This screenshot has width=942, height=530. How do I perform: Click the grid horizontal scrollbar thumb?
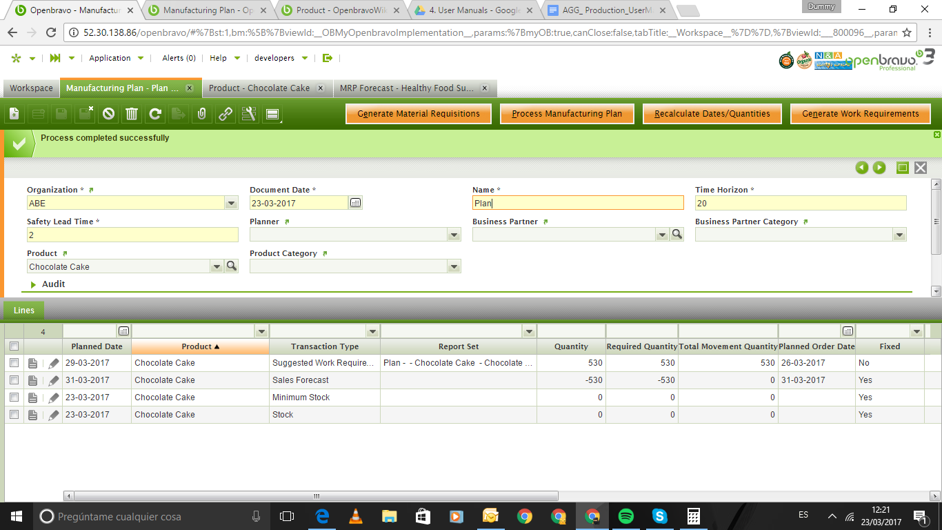pyautogui.click(x=316, y=495)
